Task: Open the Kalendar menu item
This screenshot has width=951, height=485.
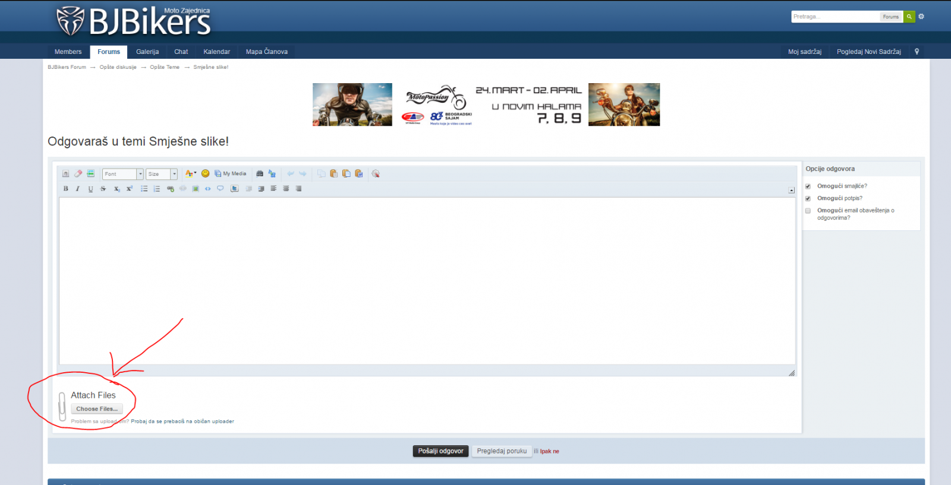Action: tap(216, 52)
